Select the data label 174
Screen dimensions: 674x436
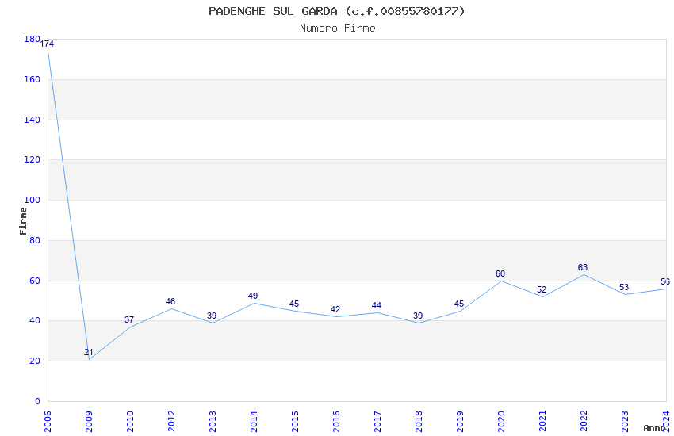[47, 44]
